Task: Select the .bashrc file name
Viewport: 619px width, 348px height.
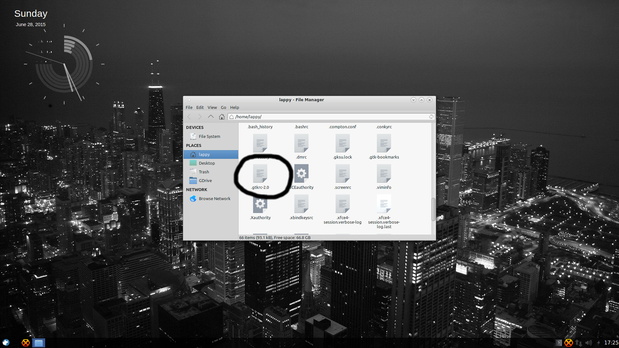Action: (x=301, y=127)
